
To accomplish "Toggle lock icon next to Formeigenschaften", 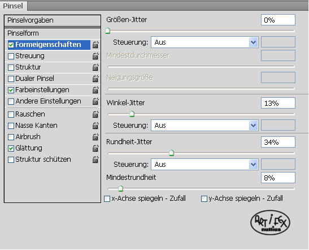I will click(x=95, y=45).
